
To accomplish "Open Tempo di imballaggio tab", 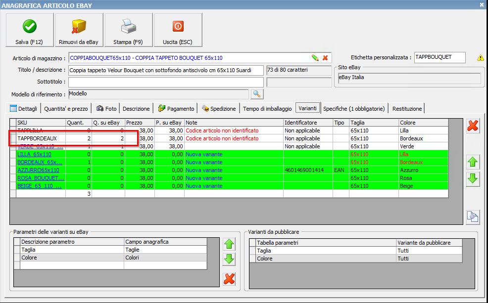I will [x=267, y=109].
